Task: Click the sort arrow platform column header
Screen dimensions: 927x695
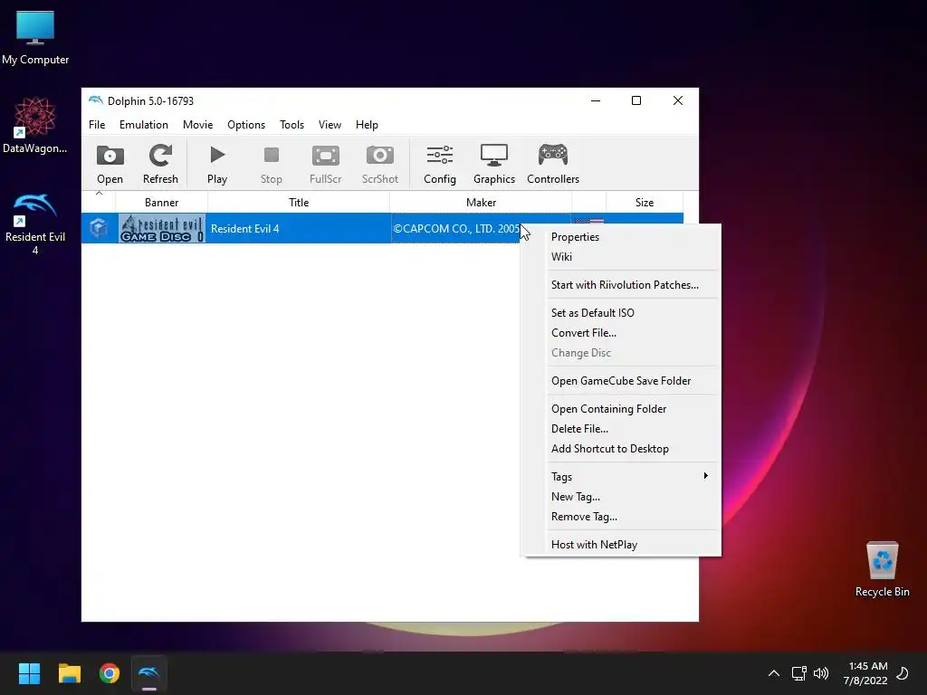Action: pos(99,202)
